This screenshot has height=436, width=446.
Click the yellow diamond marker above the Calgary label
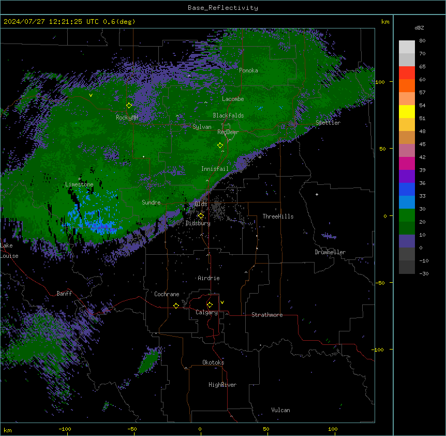(x=210, y=305)
